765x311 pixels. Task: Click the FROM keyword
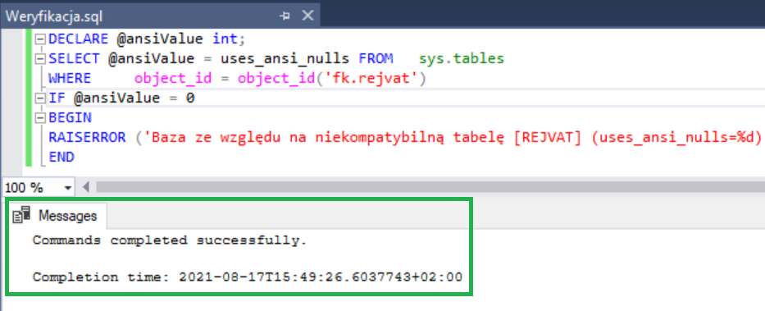coord(376,58)
